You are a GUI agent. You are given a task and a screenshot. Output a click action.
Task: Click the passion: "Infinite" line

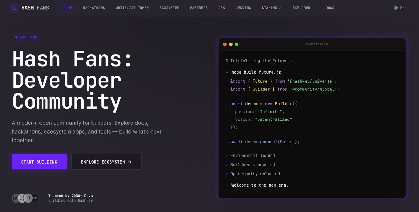coord(260,112)
